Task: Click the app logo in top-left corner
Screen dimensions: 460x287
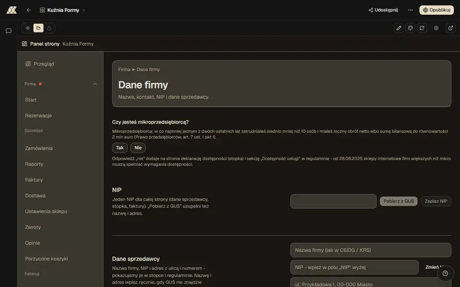Action: point(11,10)
